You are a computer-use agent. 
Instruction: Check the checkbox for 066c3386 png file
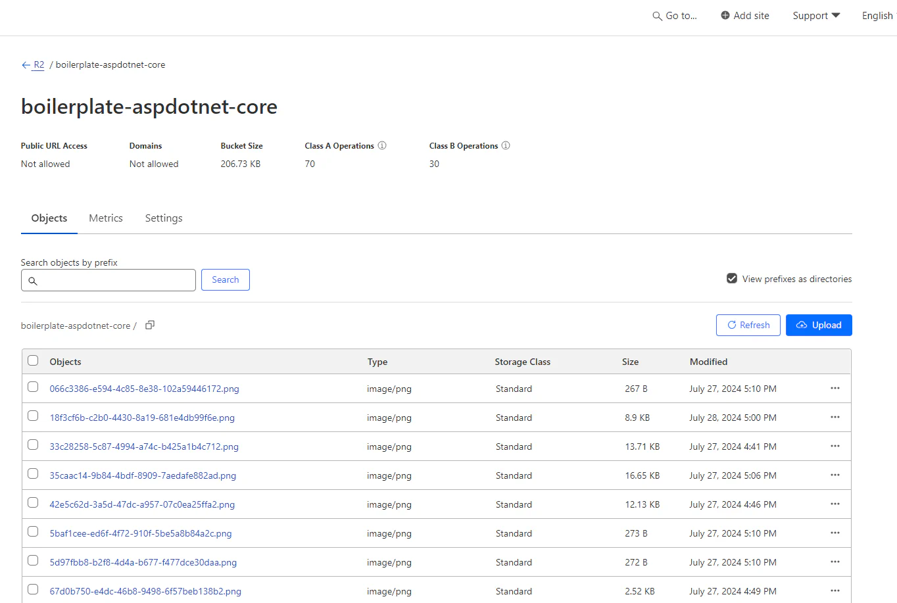(33, 387)
